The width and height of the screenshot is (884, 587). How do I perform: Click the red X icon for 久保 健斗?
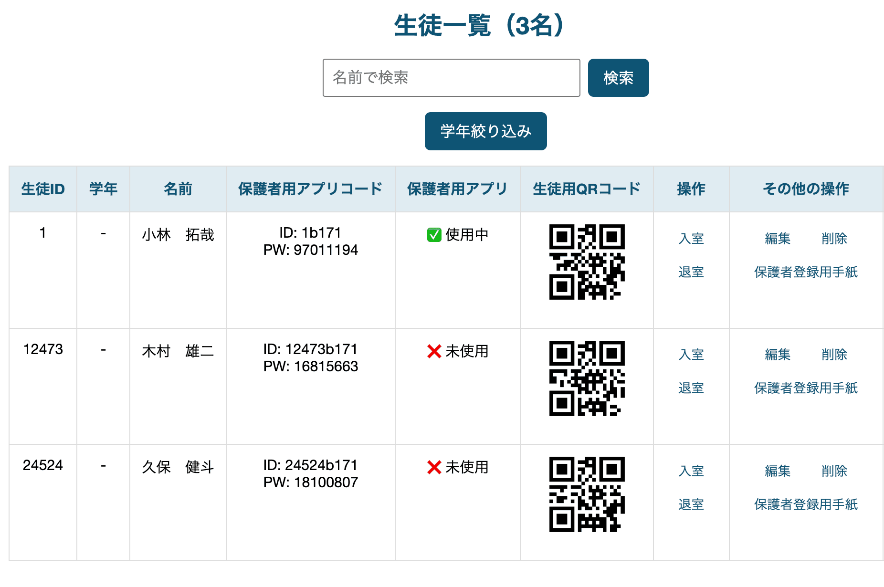pos(434,467)
